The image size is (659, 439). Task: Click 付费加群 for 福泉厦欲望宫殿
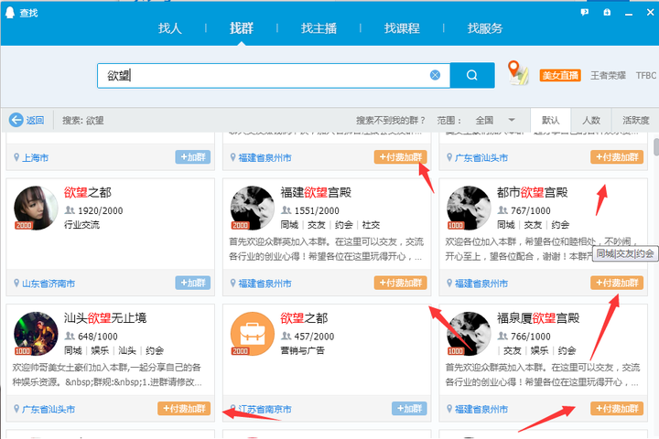[617, 408]
